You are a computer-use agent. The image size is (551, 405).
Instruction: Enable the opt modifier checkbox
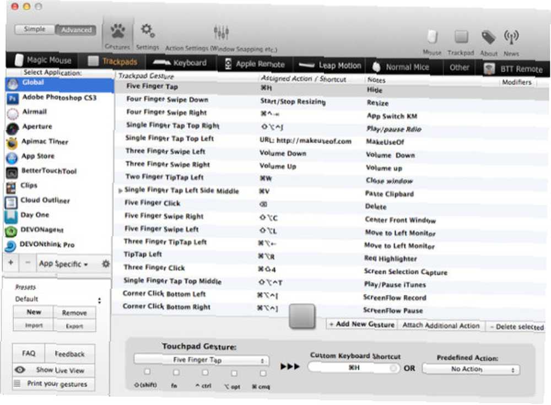click(234, 373)
